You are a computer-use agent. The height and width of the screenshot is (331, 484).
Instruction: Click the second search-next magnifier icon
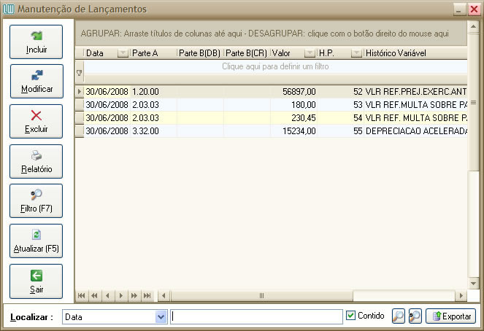click(415, 316)
